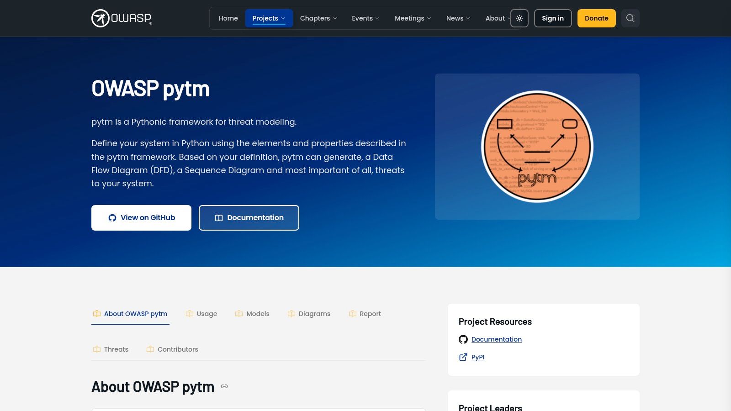The height and width of the screenshot is (411, 731).
Task: Open the Diagrams tab
Action: click(x=309, y=314)
